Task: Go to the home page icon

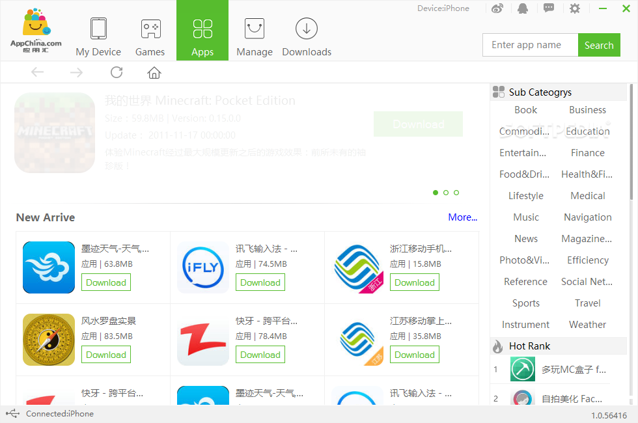Action: coord(154,72)
